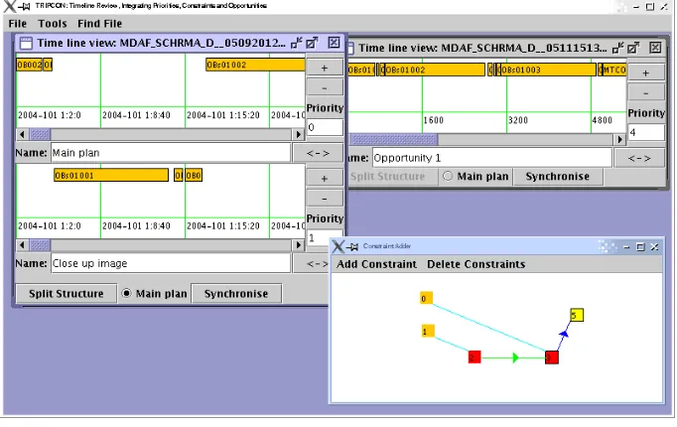
Task: Click plus zoom button of Close up image timeline
Action: coord(325,179)
